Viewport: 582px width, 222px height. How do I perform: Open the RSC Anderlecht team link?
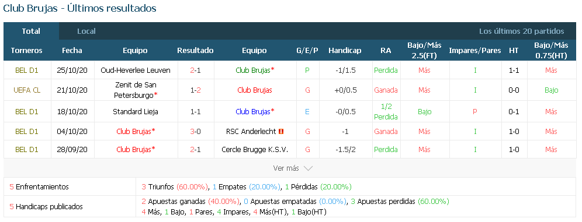tap(251, 131)
